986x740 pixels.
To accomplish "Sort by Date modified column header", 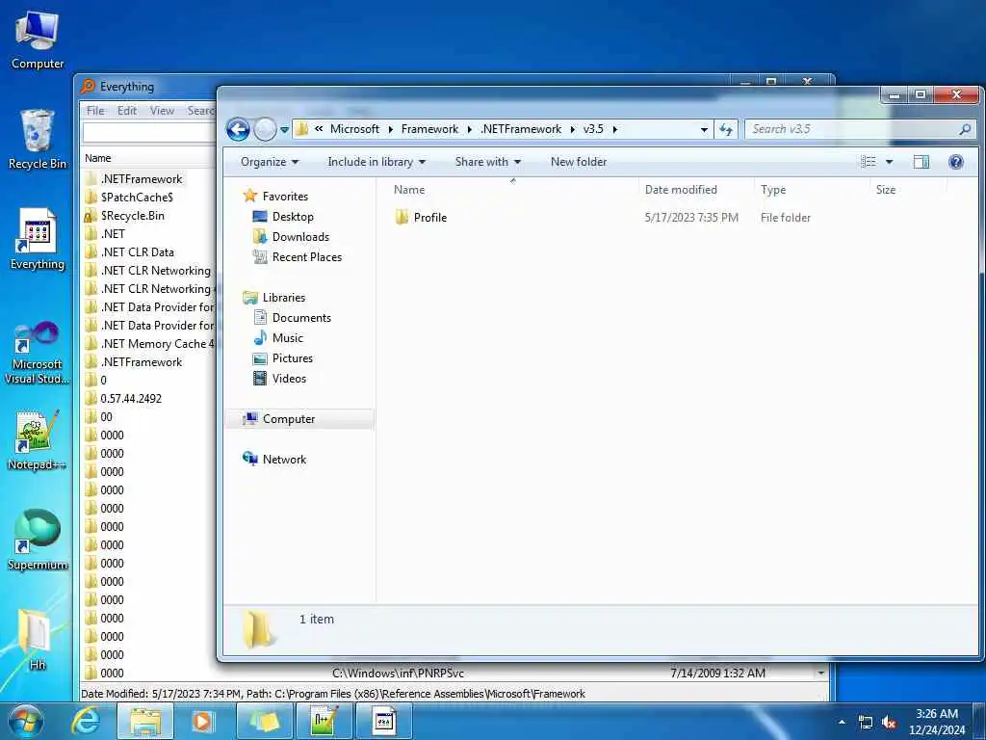I will pyautogui.click(x=681, y=190).
